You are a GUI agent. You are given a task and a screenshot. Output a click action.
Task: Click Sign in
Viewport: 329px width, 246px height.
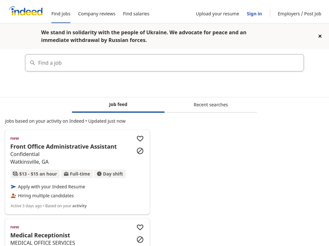(x=254, y=14)
